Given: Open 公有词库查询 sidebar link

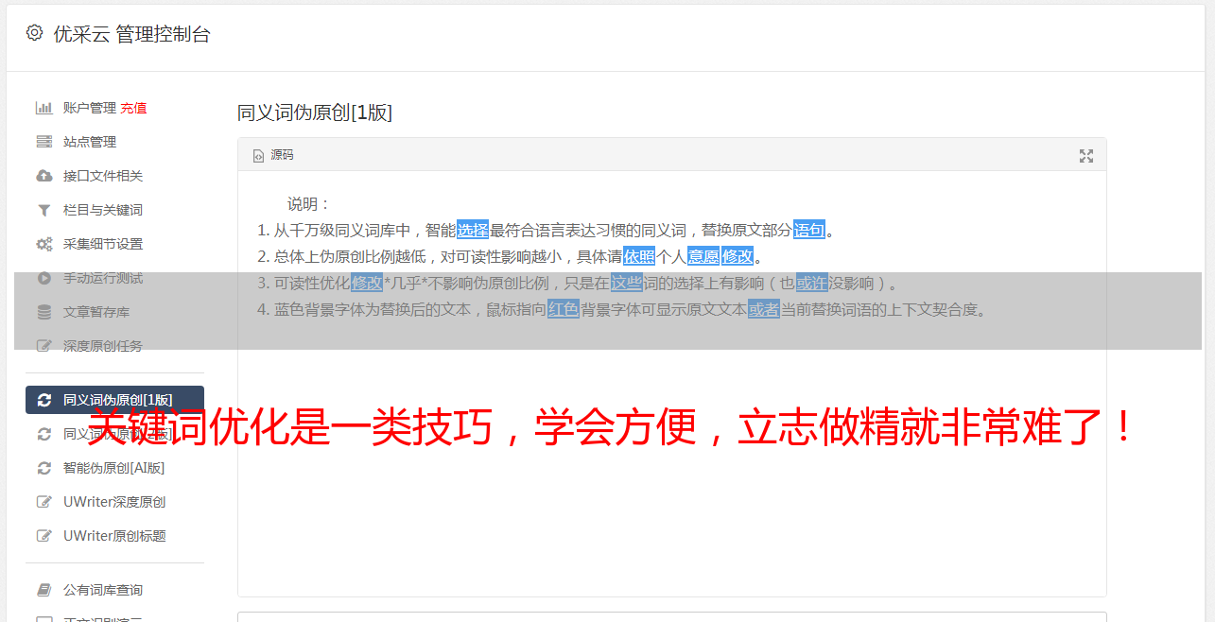Looking at the screenshot, I should 103,590.
